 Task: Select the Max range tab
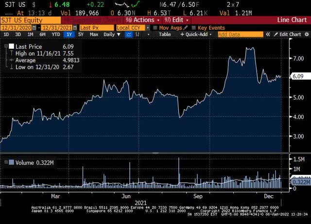94,35
